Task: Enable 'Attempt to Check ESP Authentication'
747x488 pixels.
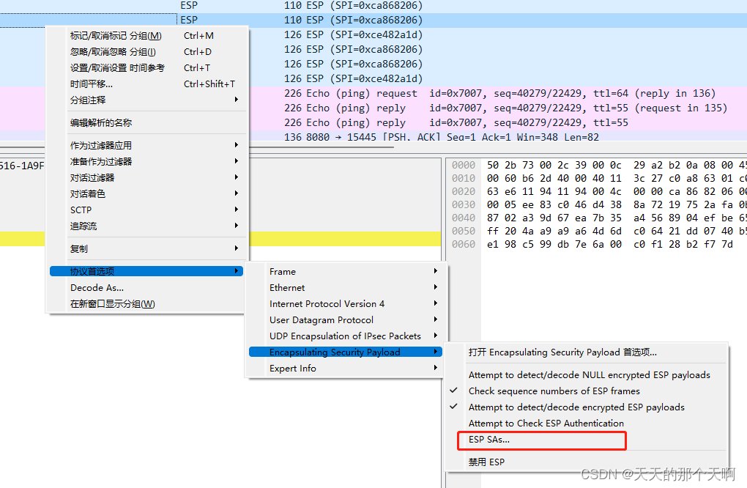Action: tap(546, 424)
